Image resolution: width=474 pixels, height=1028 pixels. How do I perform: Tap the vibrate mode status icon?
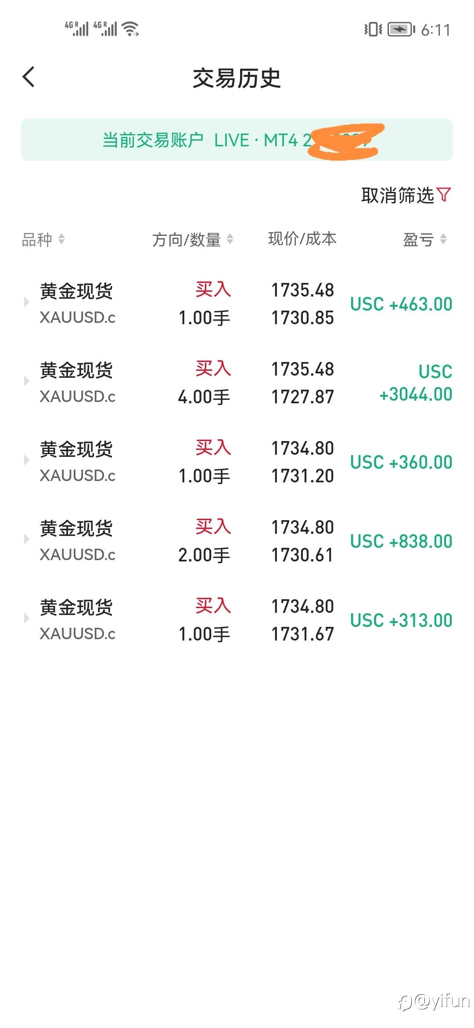[x=373, y=29]
